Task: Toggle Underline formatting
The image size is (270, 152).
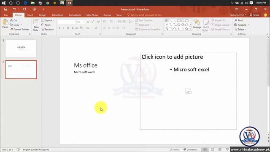Action: [x=68, y=28]
